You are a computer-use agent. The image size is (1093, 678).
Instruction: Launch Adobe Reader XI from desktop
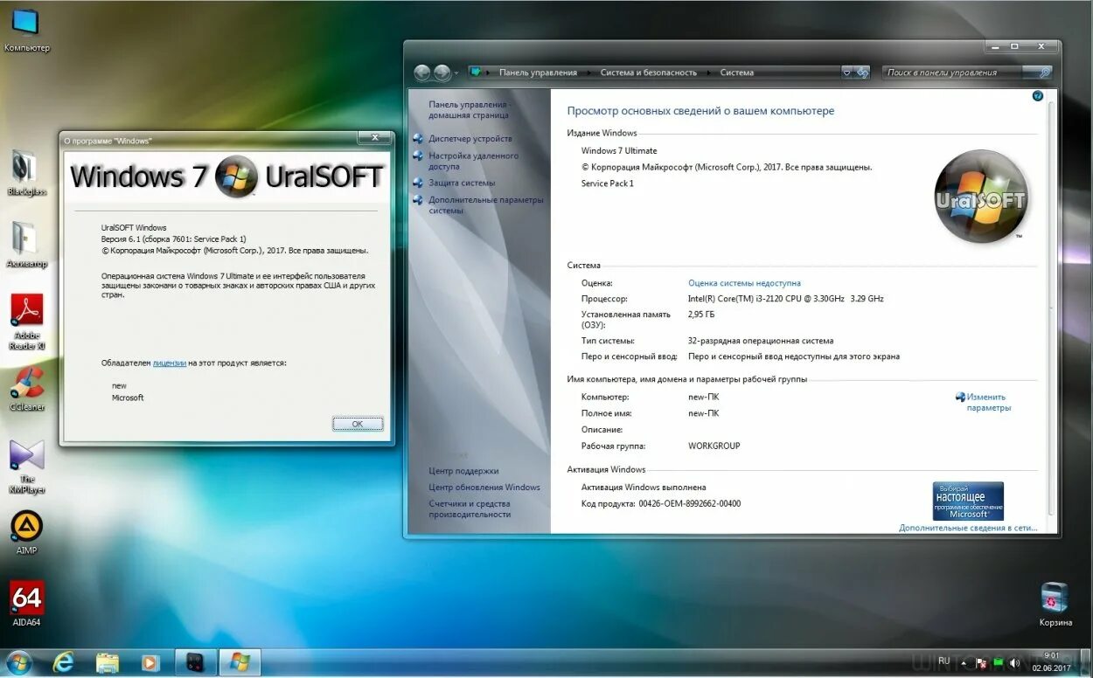[x=26, y=321]
